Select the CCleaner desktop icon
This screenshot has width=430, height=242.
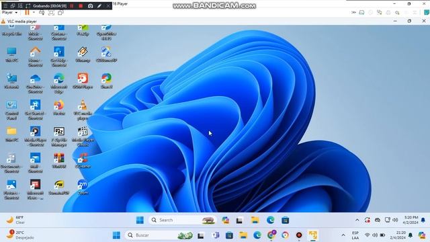coord(83,161)
